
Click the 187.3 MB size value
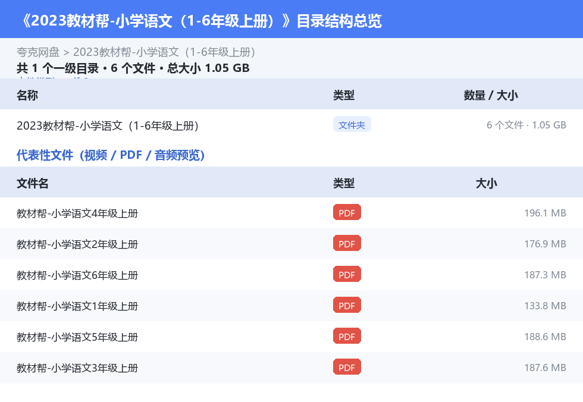545,275
